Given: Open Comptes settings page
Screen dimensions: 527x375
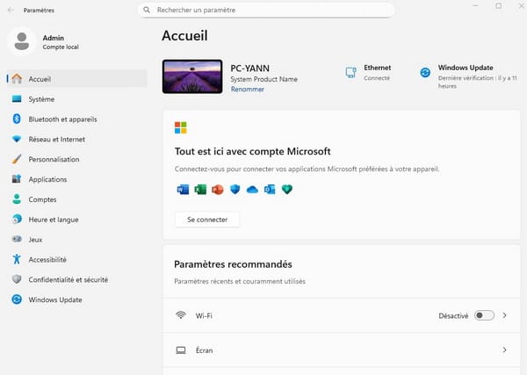Looking at the screenshot, I should coord(77,199).
